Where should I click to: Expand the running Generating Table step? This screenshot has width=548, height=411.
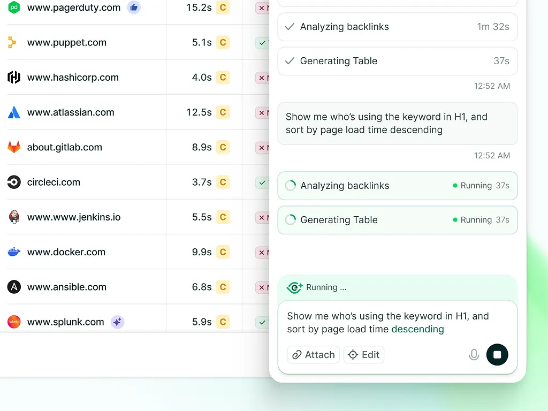click(398, 220)
